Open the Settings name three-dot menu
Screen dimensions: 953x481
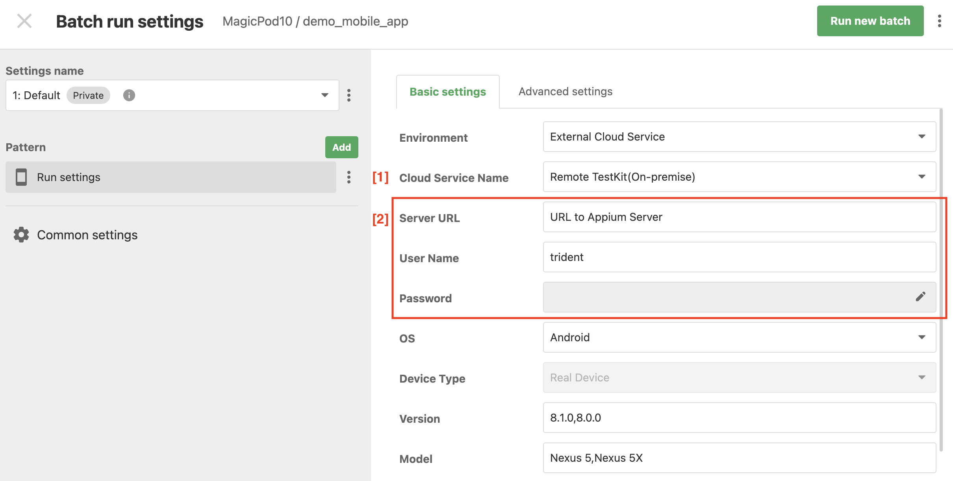click(349, 95)
